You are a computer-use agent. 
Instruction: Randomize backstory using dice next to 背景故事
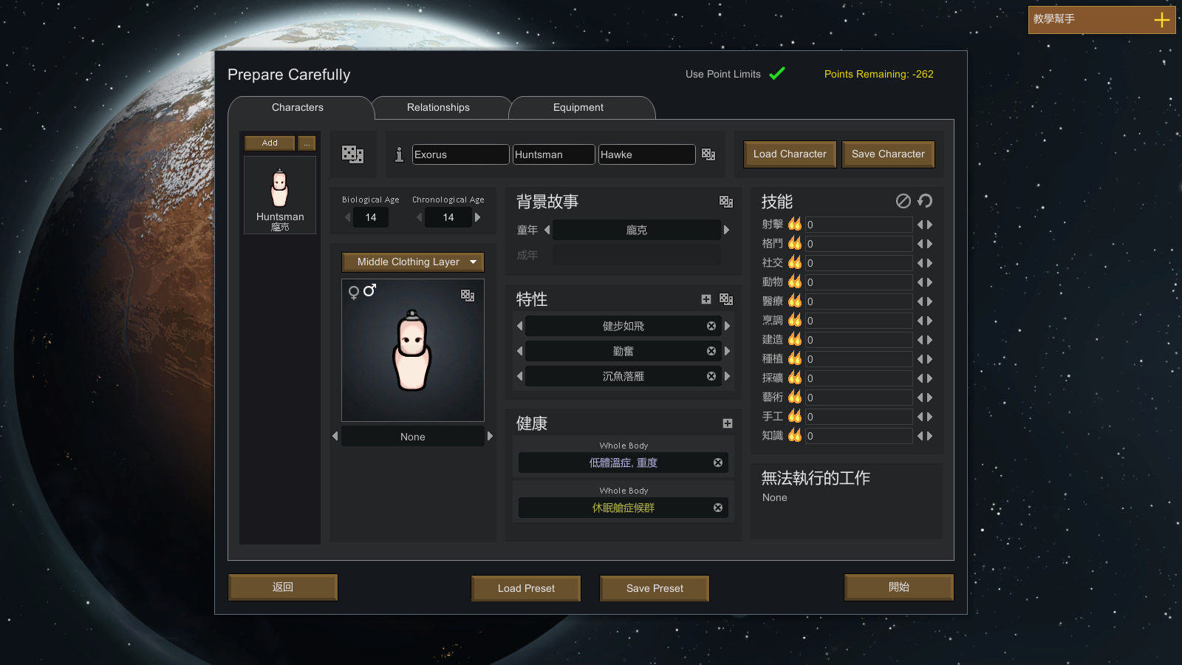click(x=726, y=201)
